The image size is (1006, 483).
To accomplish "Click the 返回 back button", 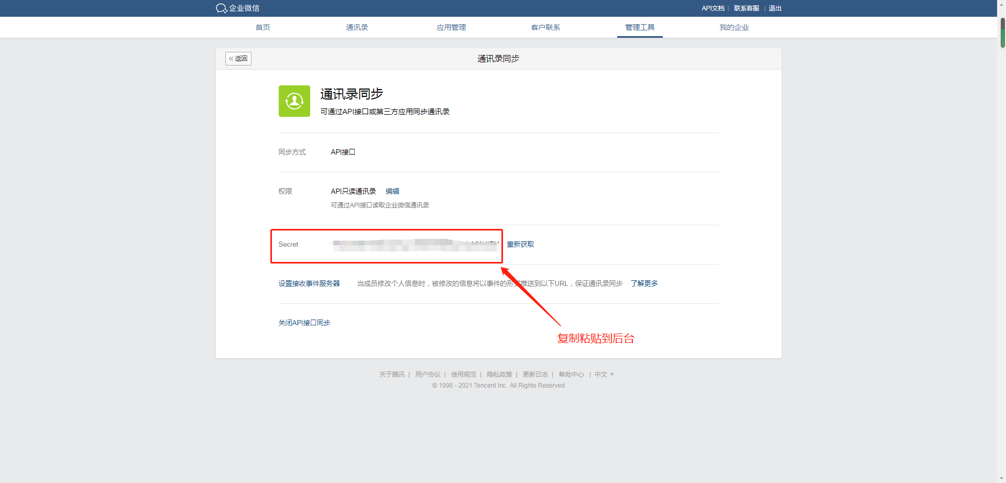I will point(238,58).
